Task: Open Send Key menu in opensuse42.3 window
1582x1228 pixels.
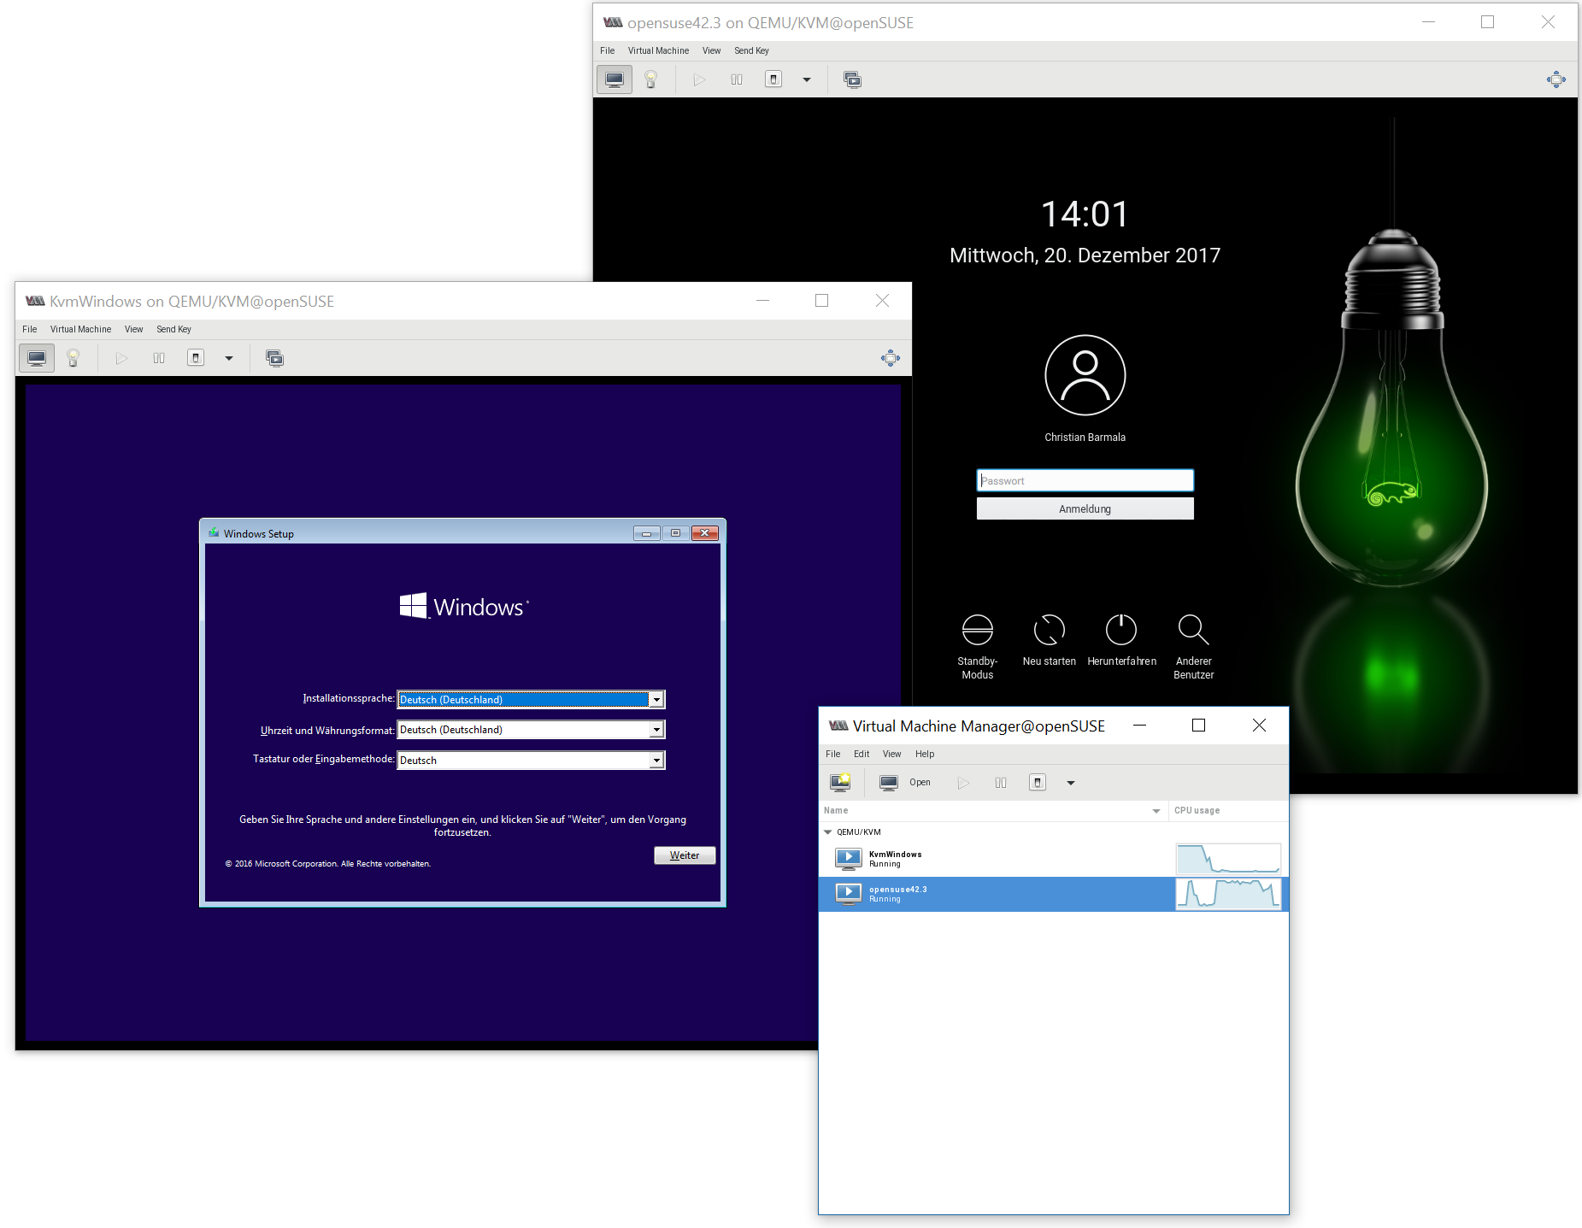Action: click(751, 50)
